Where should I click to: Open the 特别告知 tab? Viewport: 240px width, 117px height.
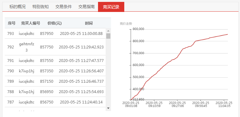pyautogui.click(x=40, y=7)
